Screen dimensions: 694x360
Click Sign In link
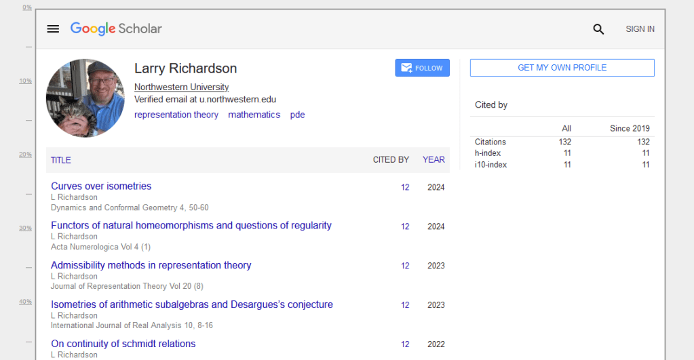coord(640,29)
